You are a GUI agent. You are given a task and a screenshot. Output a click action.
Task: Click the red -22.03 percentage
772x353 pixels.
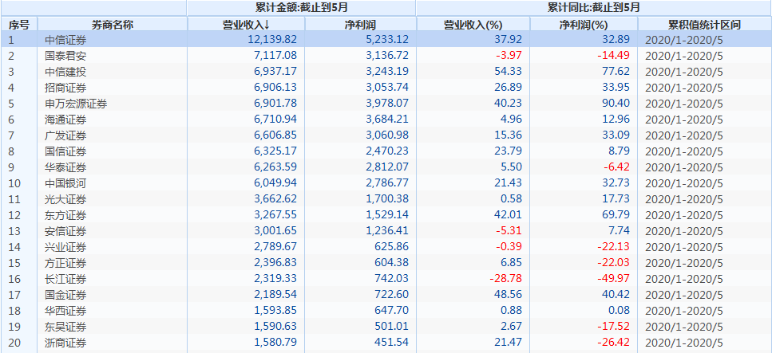pos(612,264)
